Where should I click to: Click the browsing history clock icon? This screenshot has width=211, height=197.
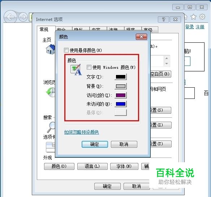[51, 92]
